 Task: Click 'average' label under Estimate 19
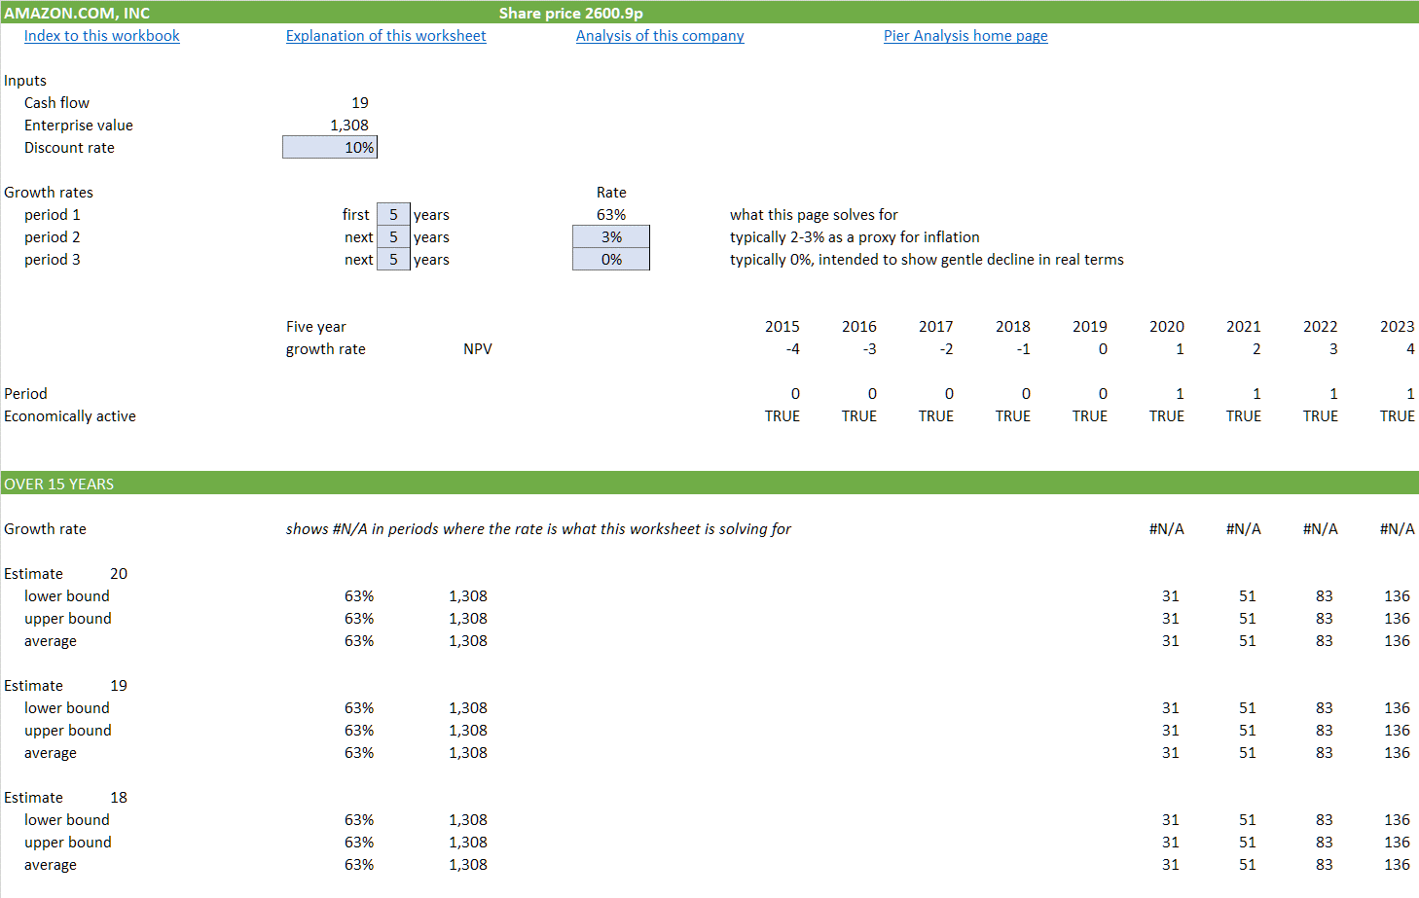click(51, 752)
